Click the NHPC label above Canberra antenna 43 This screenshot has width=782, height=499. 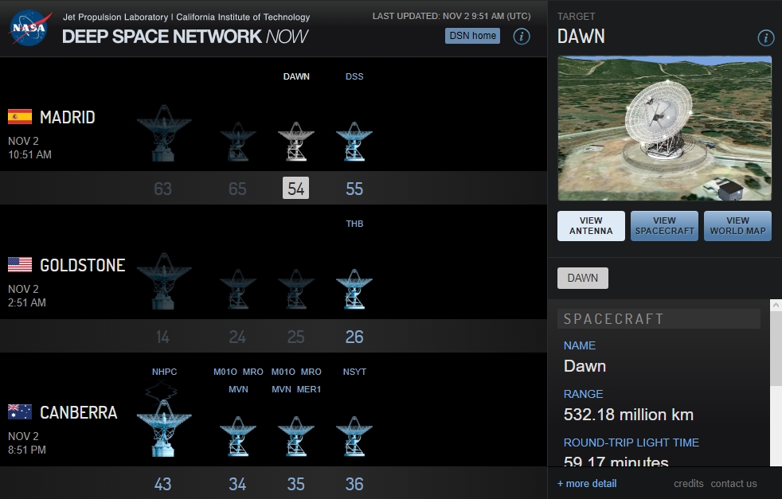click(x=164, y=372)
